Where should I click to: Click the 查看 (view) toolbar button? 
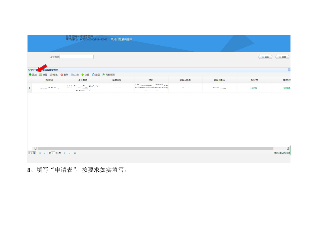coord(43,75)
